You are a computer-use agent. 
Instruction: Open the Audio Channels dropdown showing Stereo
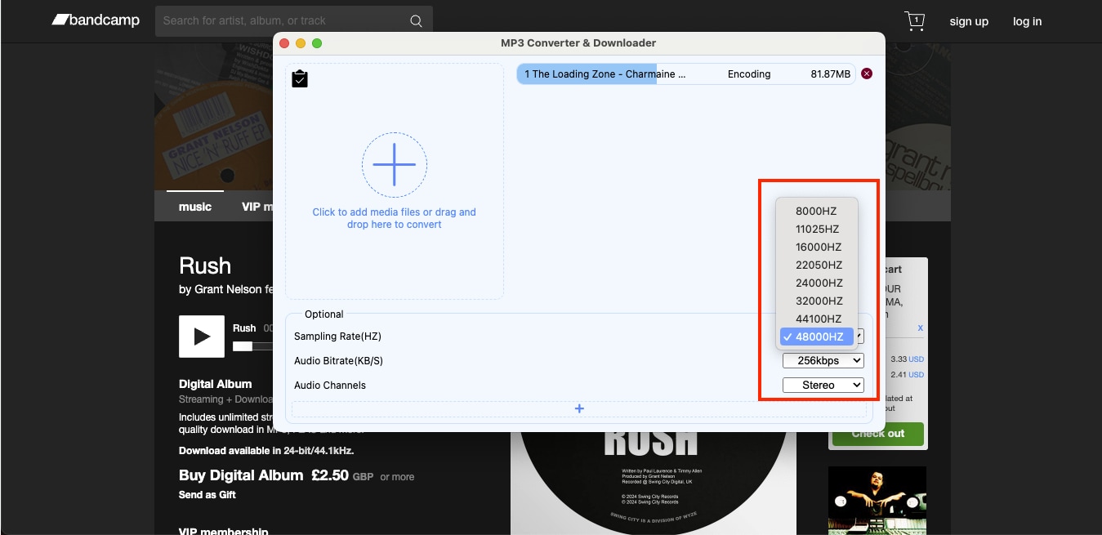(823, 385)
